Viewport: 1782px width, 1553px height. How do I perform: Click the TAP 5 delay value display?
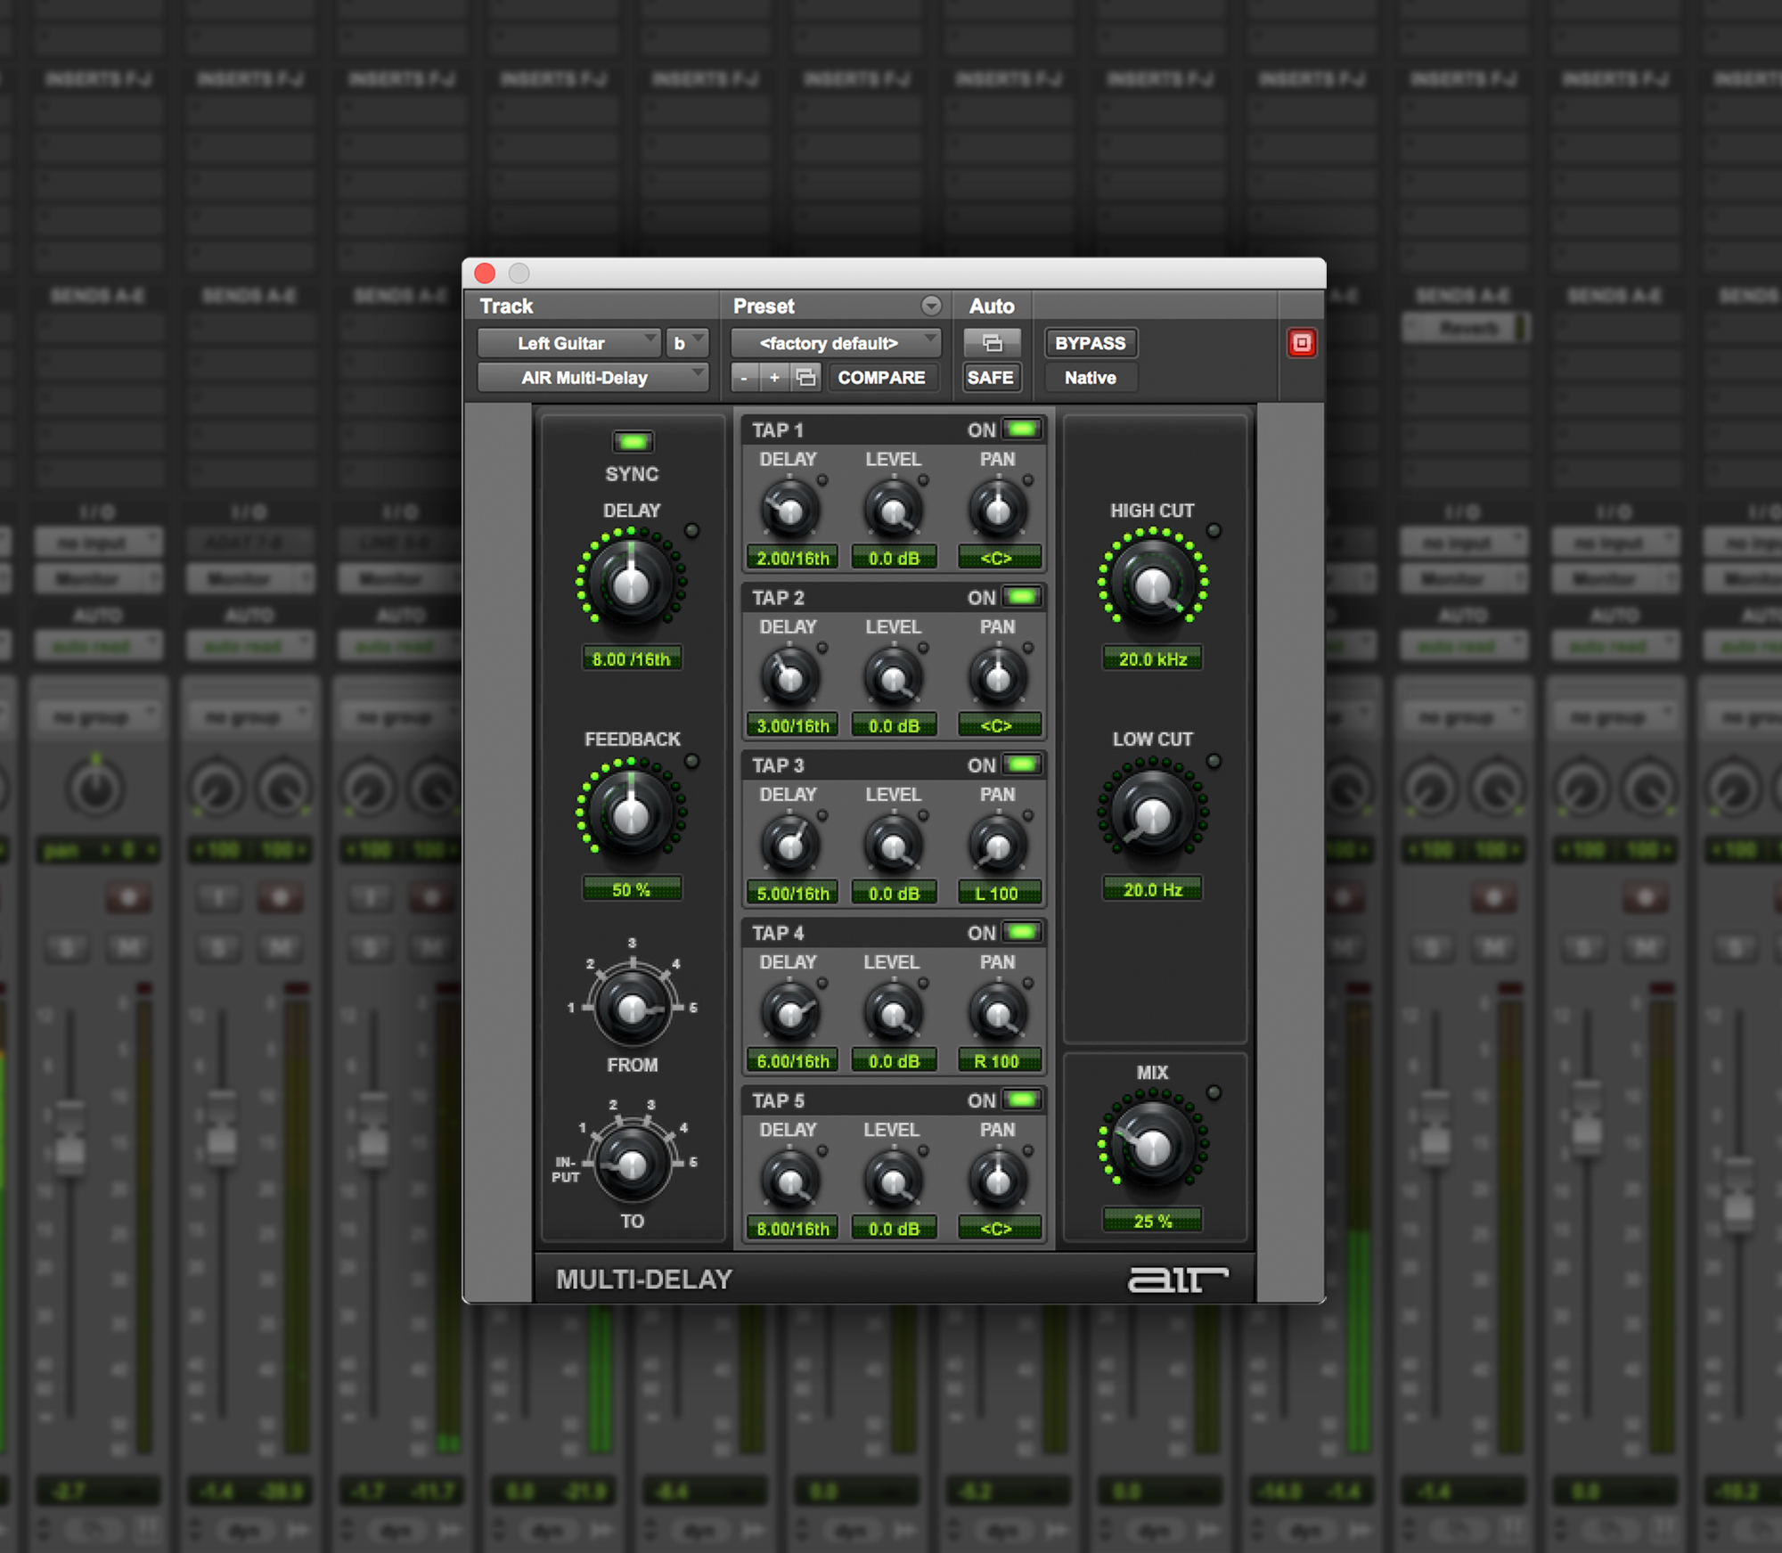coord(791,1228)
